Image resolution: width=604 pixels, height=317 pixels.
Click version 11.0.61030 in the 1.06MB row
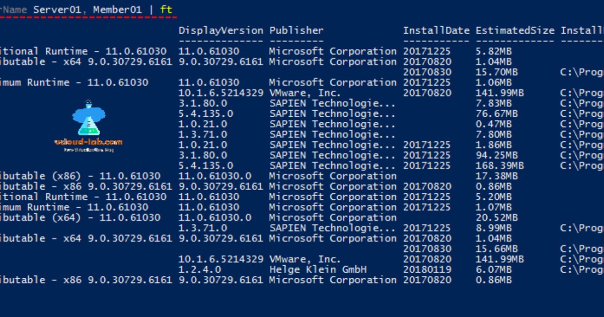pos(209,83)
